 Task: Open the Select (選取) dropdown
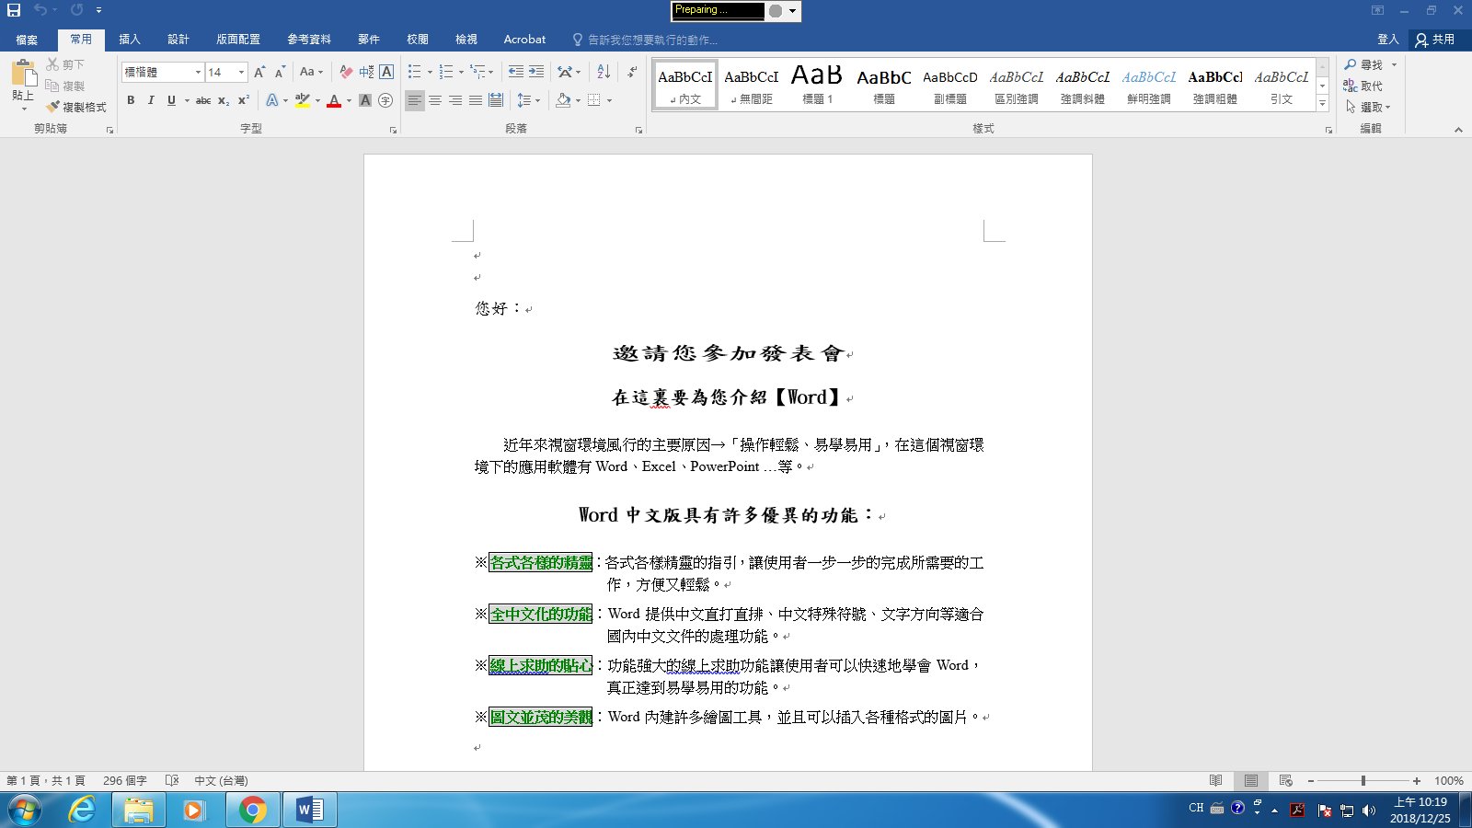[1368, 107]
